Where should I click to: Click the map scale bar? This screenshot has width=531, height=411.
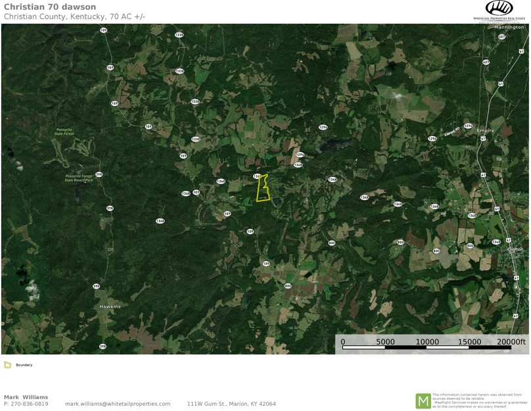pyautogui.click(x=432, y=344)
